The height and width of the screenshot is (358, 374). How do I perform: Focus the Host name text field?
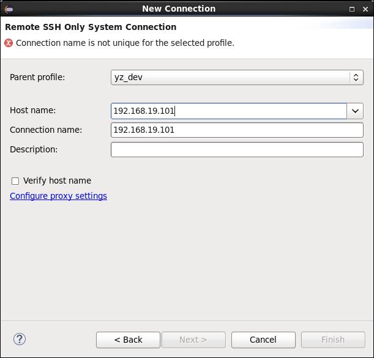[x=229, y=111]
